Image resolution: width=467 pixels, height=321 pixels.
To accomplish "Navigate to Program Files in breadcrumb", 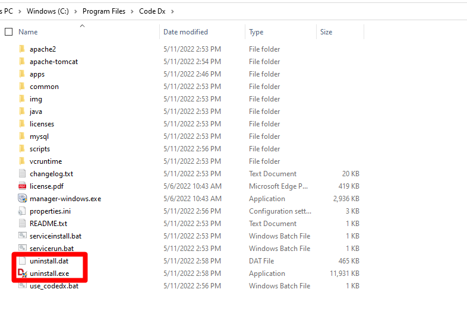I will tap(104, 11).
